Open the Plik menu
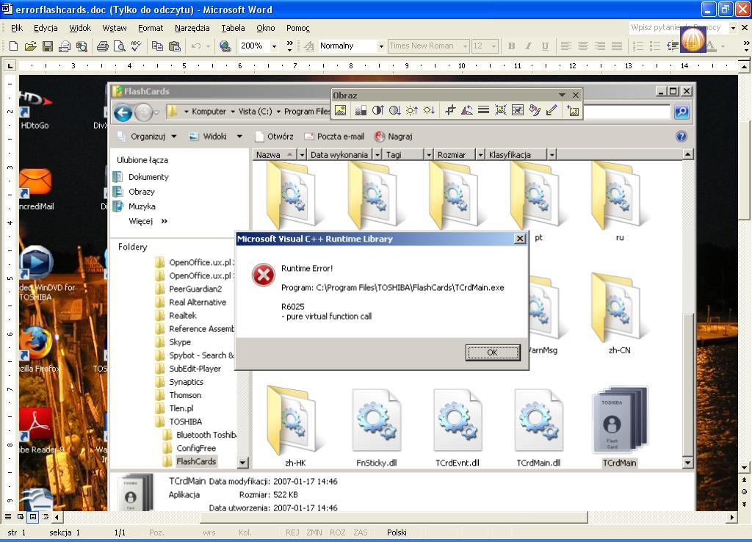This screenshot has height=542, width=752. [x=17, y=28]
